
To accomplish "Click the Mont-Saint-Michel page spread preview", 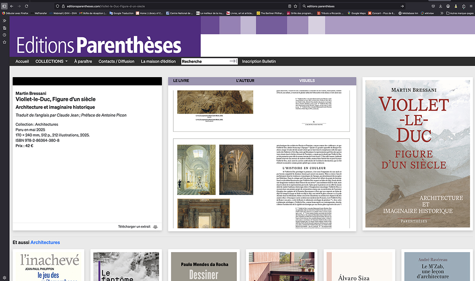I will 261,111.
